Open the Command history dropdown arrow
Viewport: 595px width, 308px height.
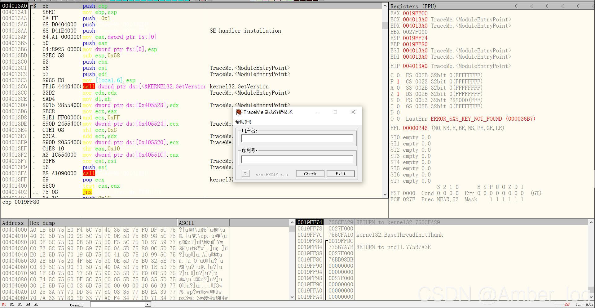click(148, 305)
